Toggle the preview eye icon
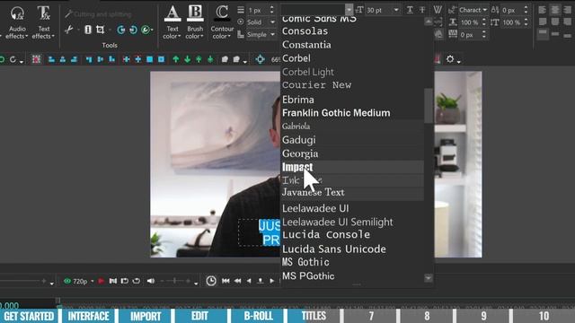 [67, 281]
